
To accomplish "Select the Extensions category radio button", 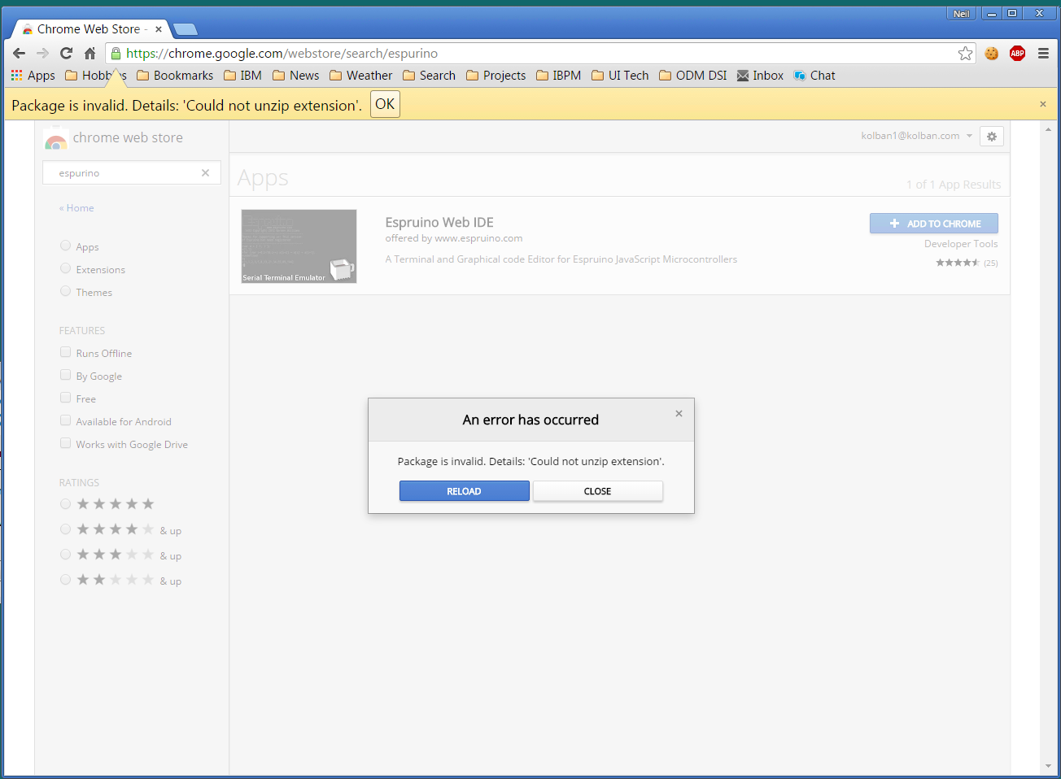I will click(66, 268).
